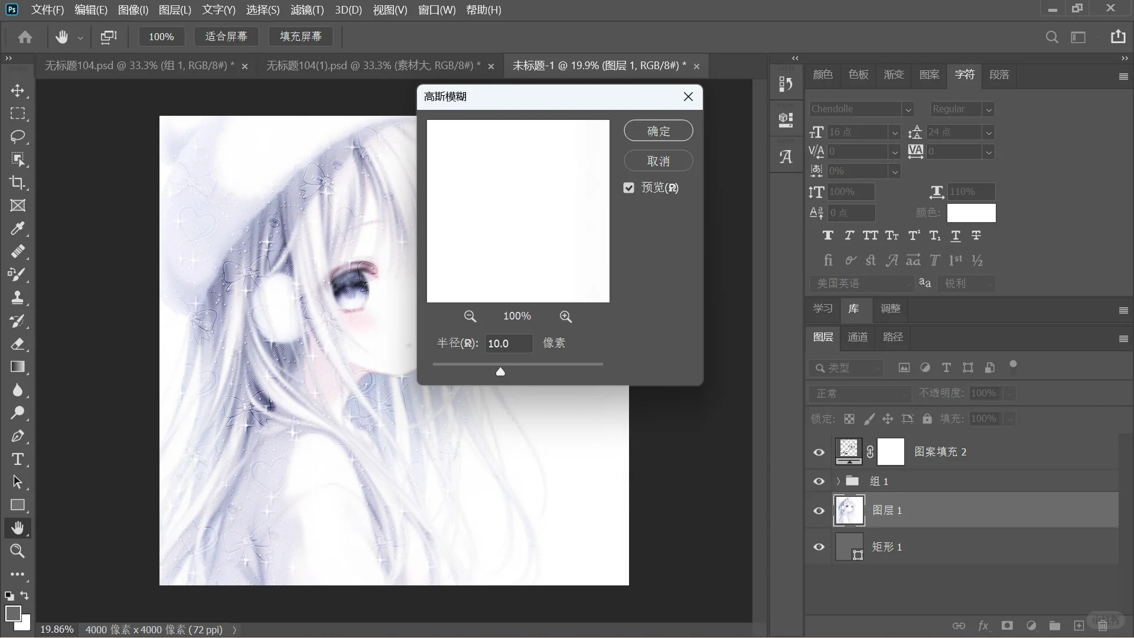
Task: Toggle Scroll All Windows option icon
Action: [109, 37]
